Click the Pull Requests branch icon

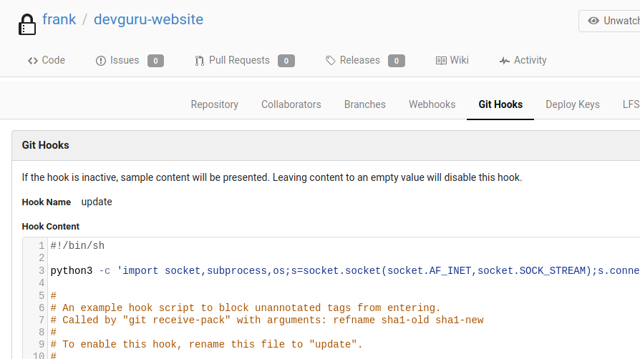click(200, 61)
